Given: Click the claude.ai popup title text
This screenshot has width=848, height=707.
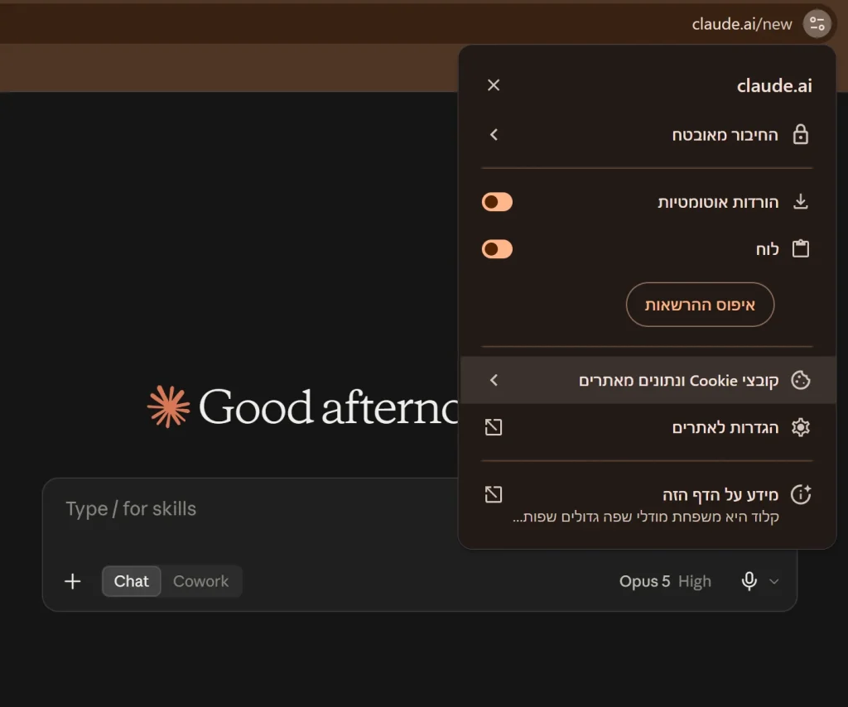Looking at the screenshot, I should point(774,85).
